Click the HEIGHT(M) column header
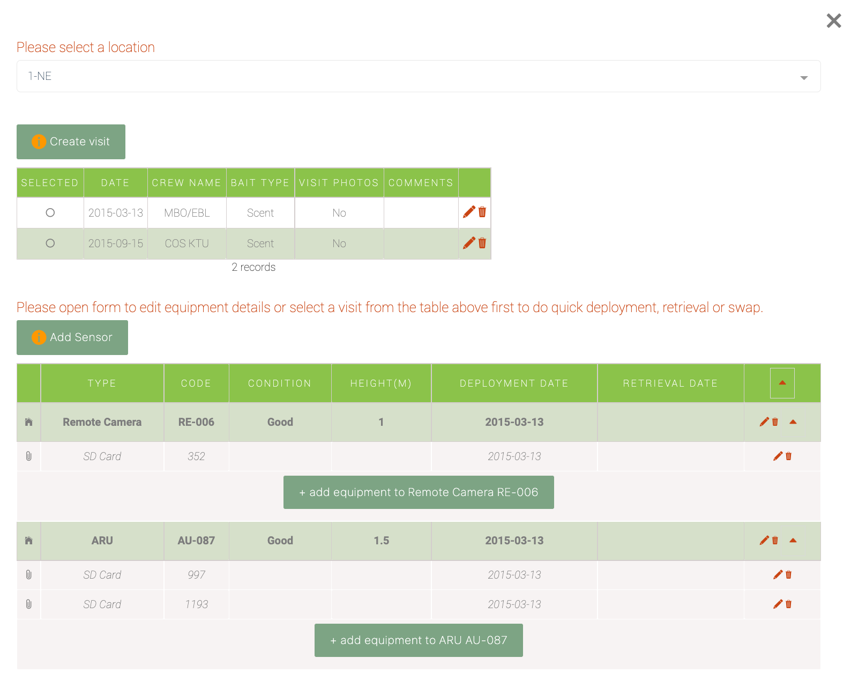851x680 pixels. 381,383
